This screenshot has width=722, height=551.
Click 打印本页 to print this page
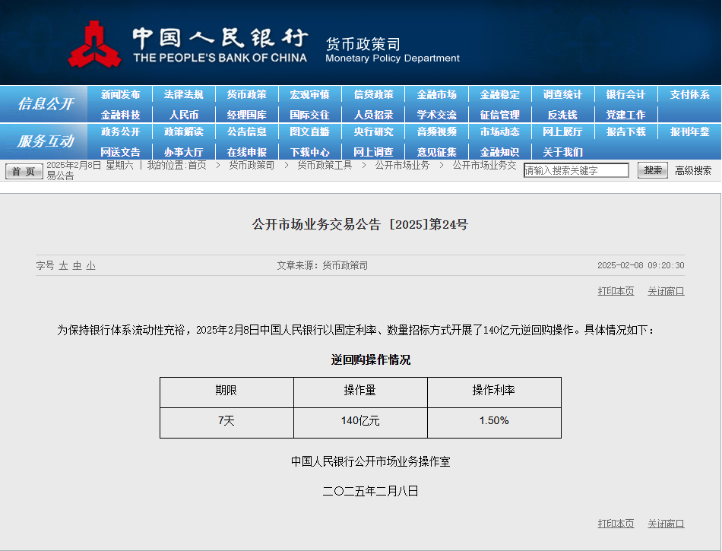tap(615, 291)
